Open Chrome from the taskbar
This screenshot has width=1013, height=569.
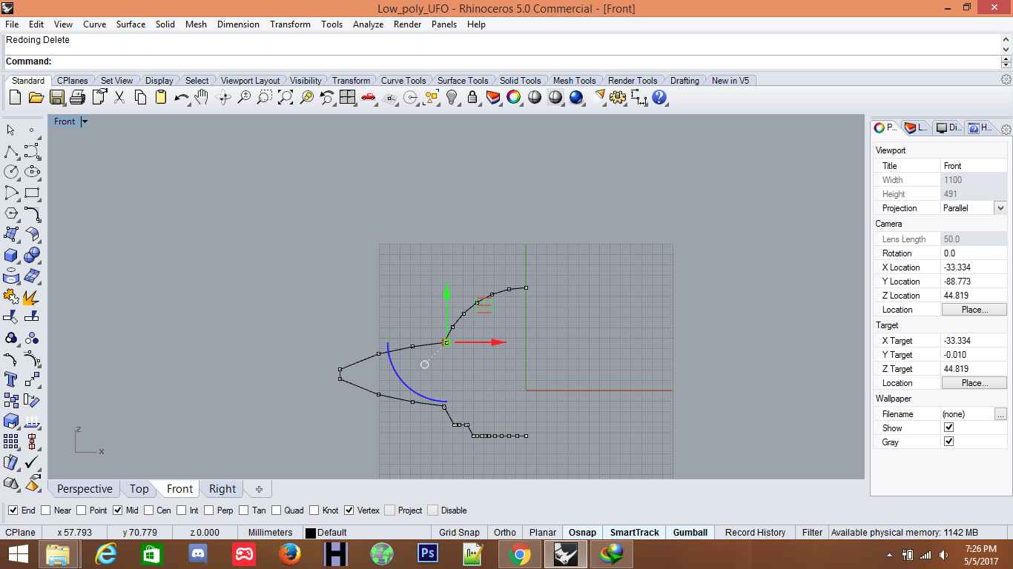(520, 553)
